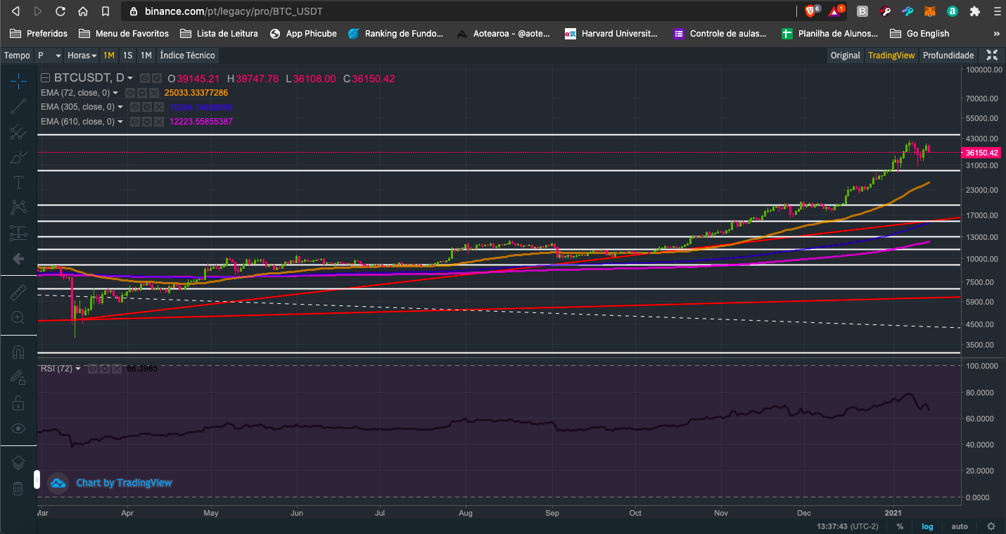Viewport: 1006px width, 534px height.
Task: Click the trash icon to remove drawings
Action: pos(19,488)
